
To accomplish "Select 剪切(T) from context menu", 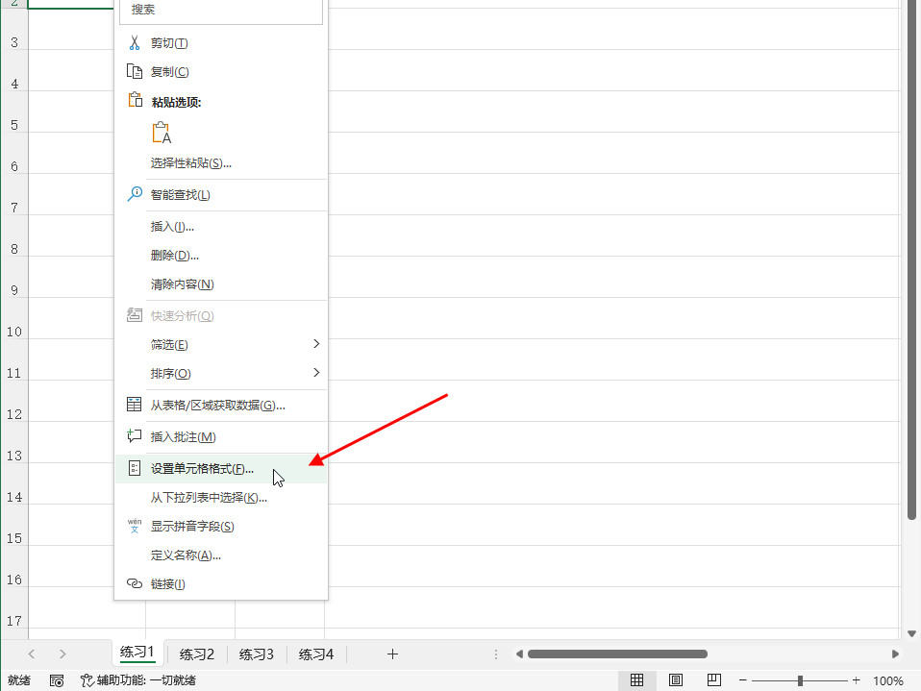I will [x=220, y=43].
